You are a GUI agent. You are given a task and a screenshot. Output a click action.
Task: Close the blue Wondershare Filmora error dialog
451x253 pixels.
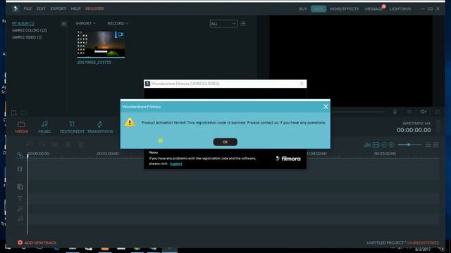click(326, 106)
